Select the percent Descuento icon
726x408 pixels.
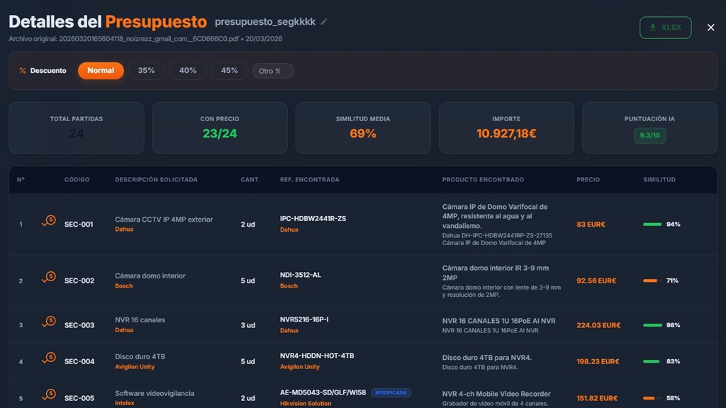[23, 70]
